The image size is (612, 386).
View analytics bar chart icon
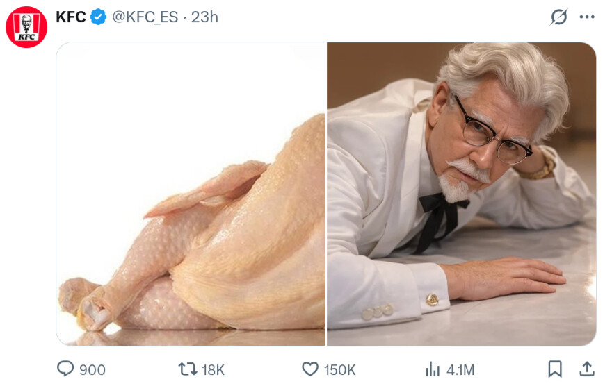[432, 369]
